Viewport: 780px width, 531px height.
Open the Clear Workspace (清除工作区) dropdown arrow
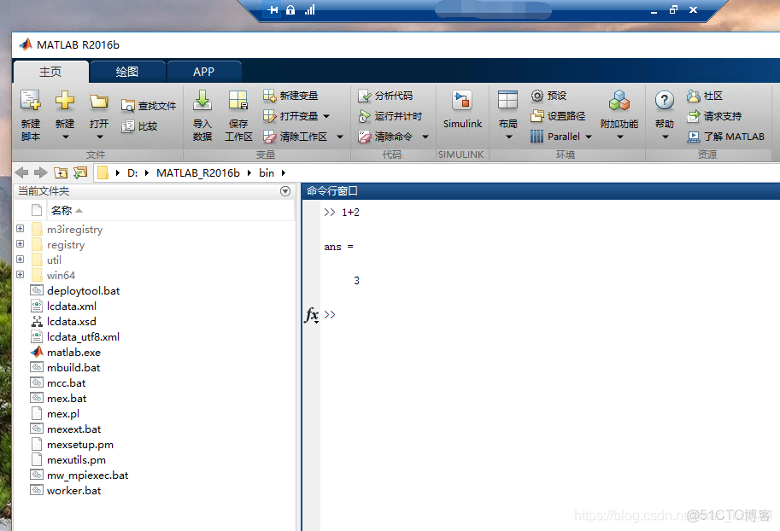click(x=340, y=137)
